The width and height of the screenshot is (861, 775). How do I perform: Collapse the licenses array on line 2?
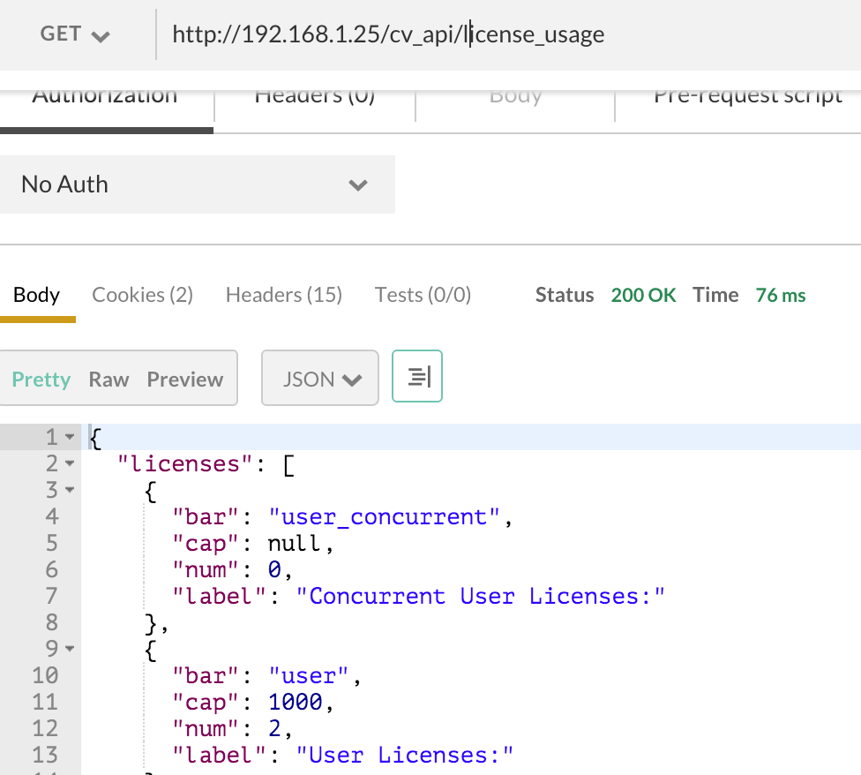pos(70,464)
